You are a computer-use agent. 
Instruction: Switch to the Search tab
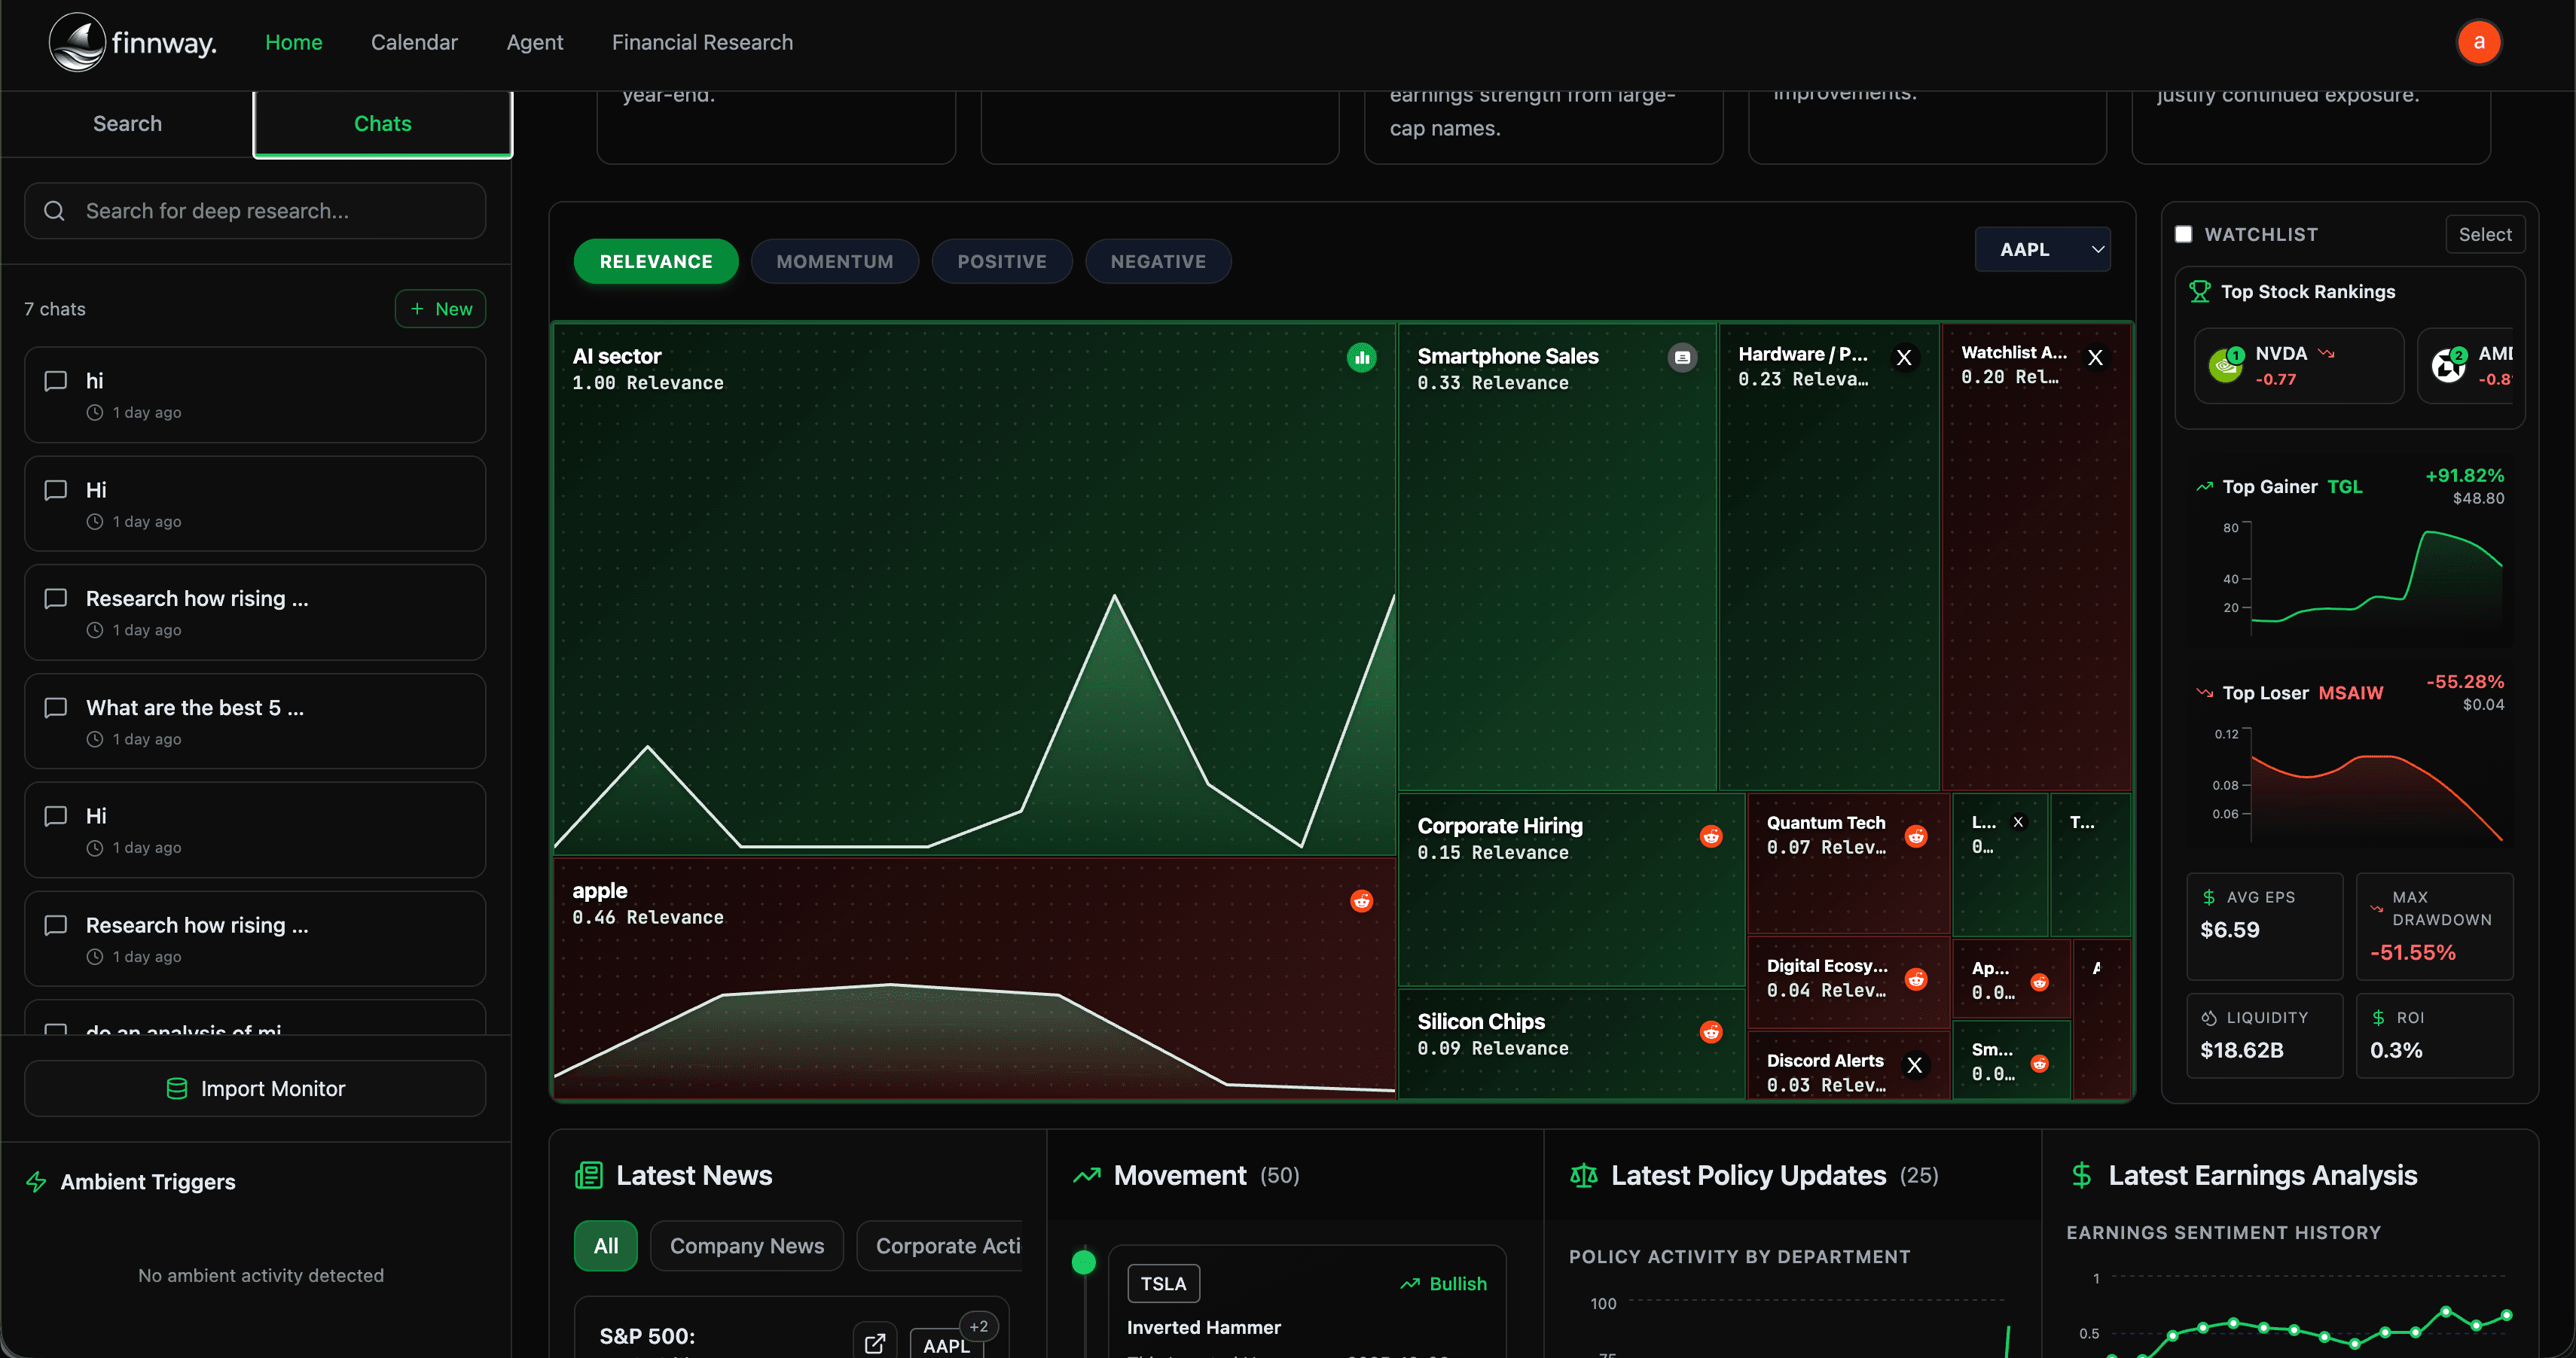[127, 124]
